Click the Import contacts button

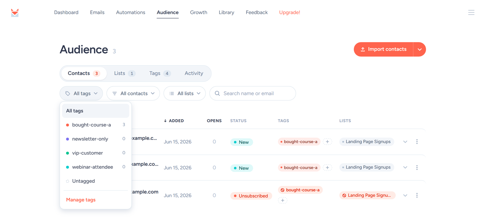(383, 49)
